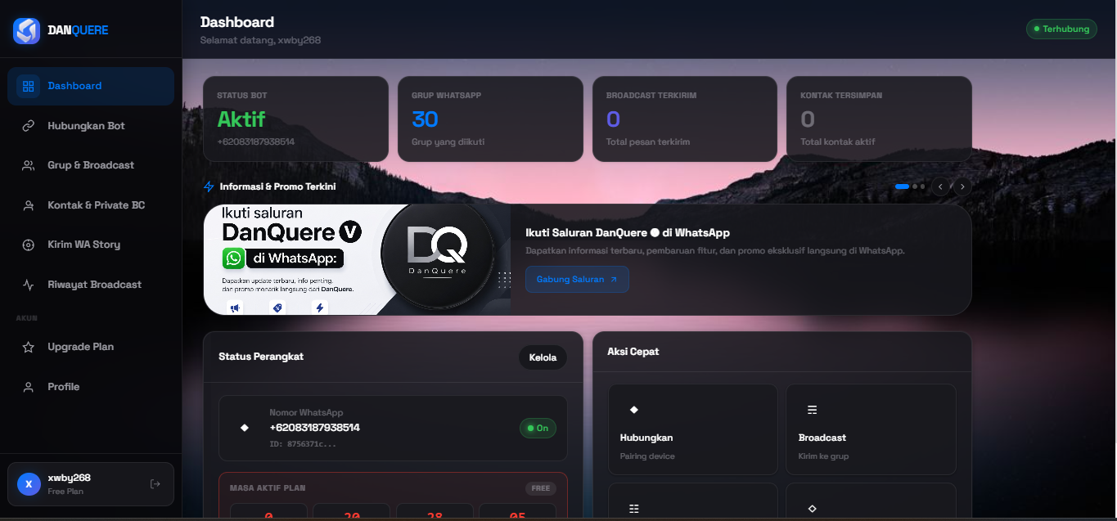Click the Broadcast Terkirim stat card

click(x=684, y=119)
